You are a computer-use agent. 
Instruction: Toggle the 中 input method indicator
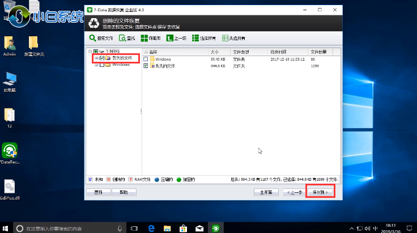[x=376, y=228]
